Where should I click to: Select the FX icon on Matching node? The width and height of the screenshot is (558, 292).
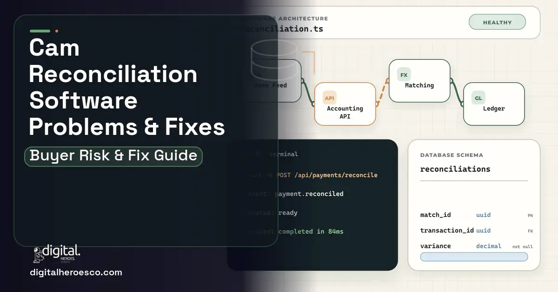point(404,75)
